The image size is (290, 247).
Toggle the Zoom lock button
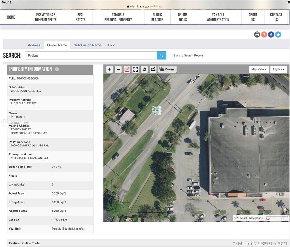click(167, 69)
